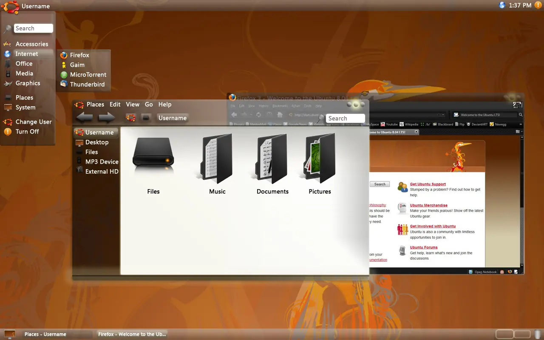
Task: Open Gaim instant messenger
Action: click(x=78, y=65)
